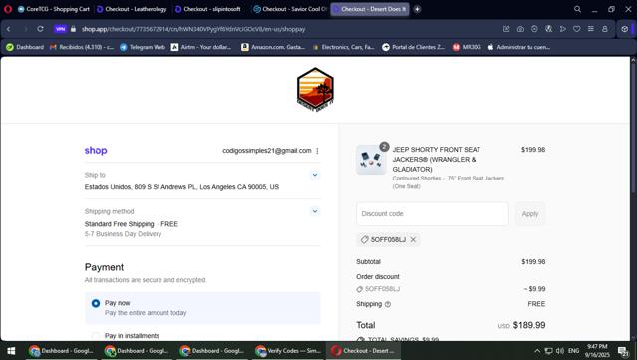Open the Windows Start menu
Screen dimensions: 637x360
point(11,351)
